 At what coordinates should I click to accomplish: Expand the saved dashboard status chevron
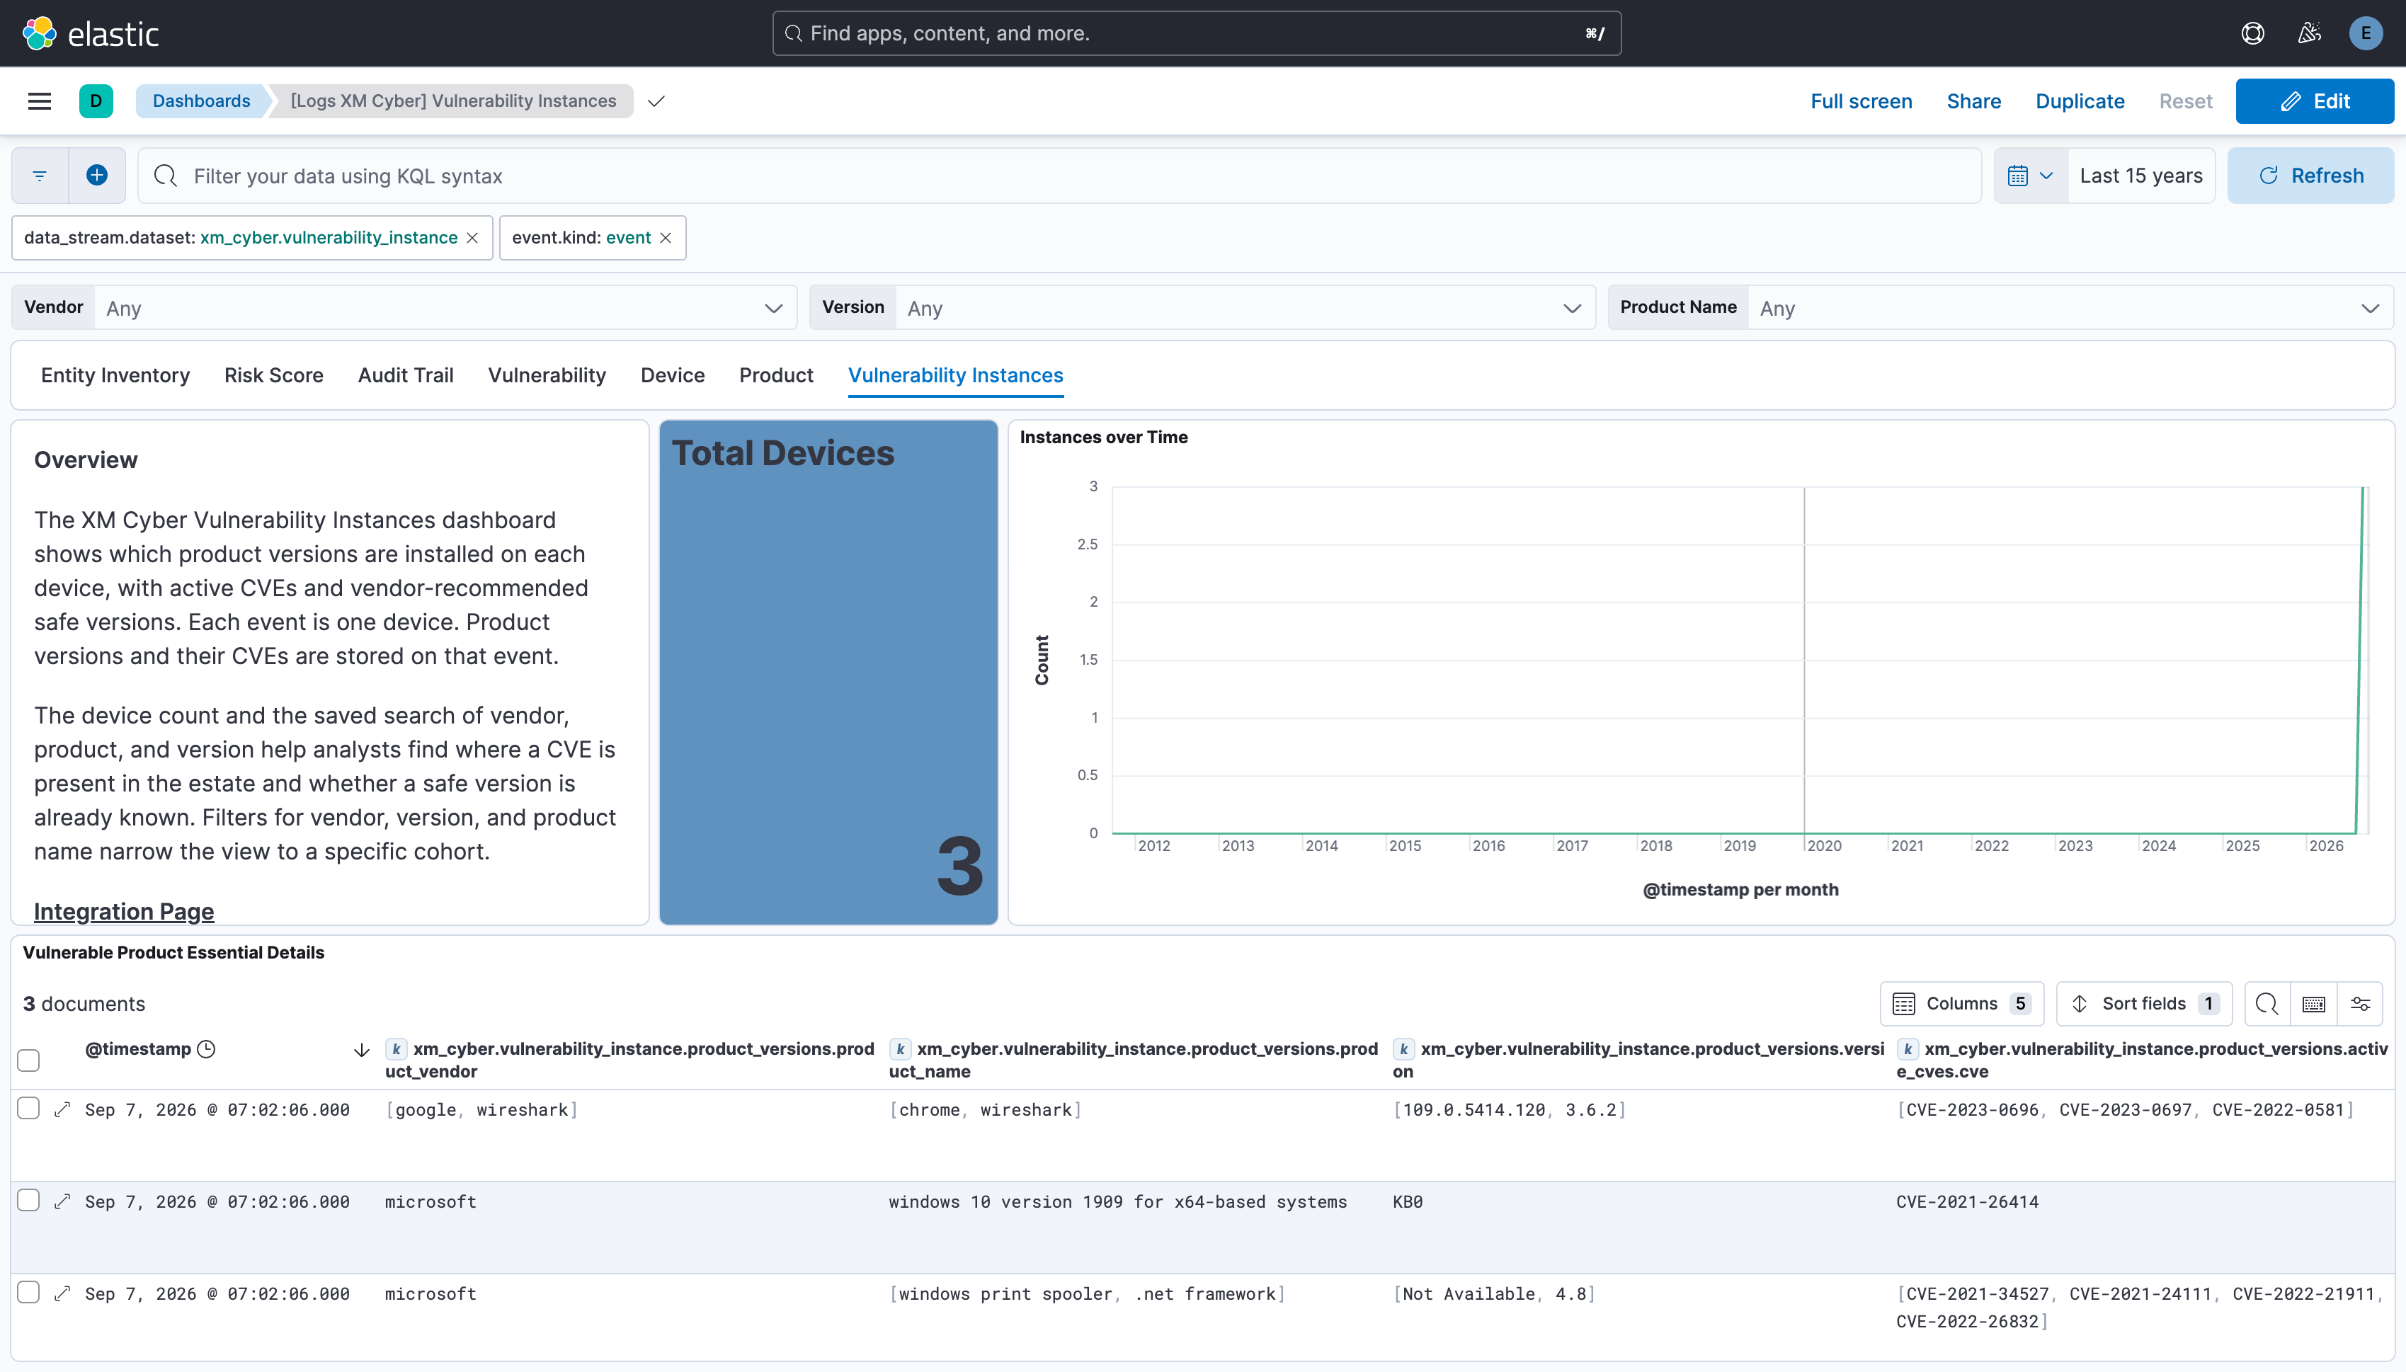tap(657, 101)
